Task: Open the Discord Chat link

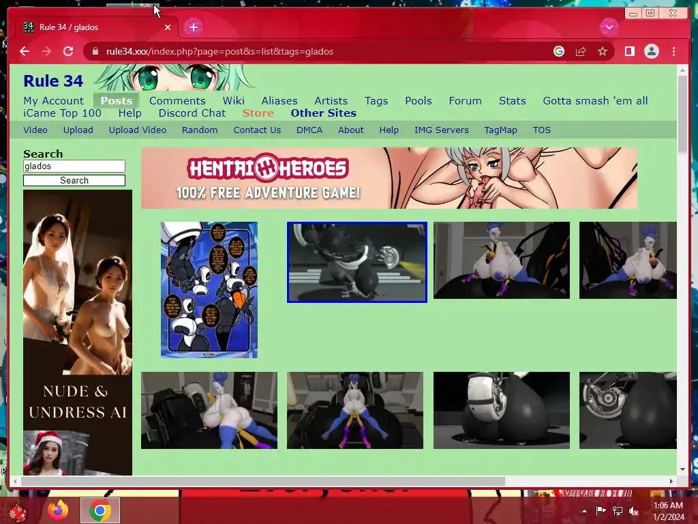Action: [192, 113]
